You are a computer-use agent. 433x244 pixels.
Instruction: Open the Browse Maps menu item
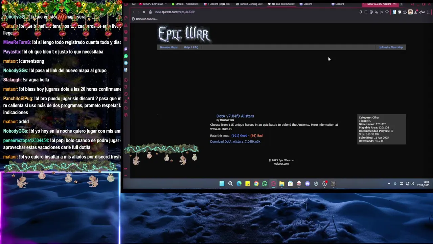coord(168,47)
